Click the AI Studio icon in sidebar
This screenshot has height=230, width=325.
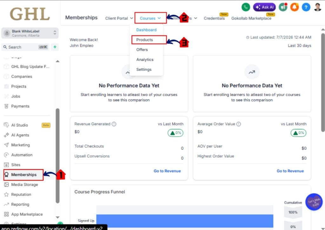coord(6,125)
